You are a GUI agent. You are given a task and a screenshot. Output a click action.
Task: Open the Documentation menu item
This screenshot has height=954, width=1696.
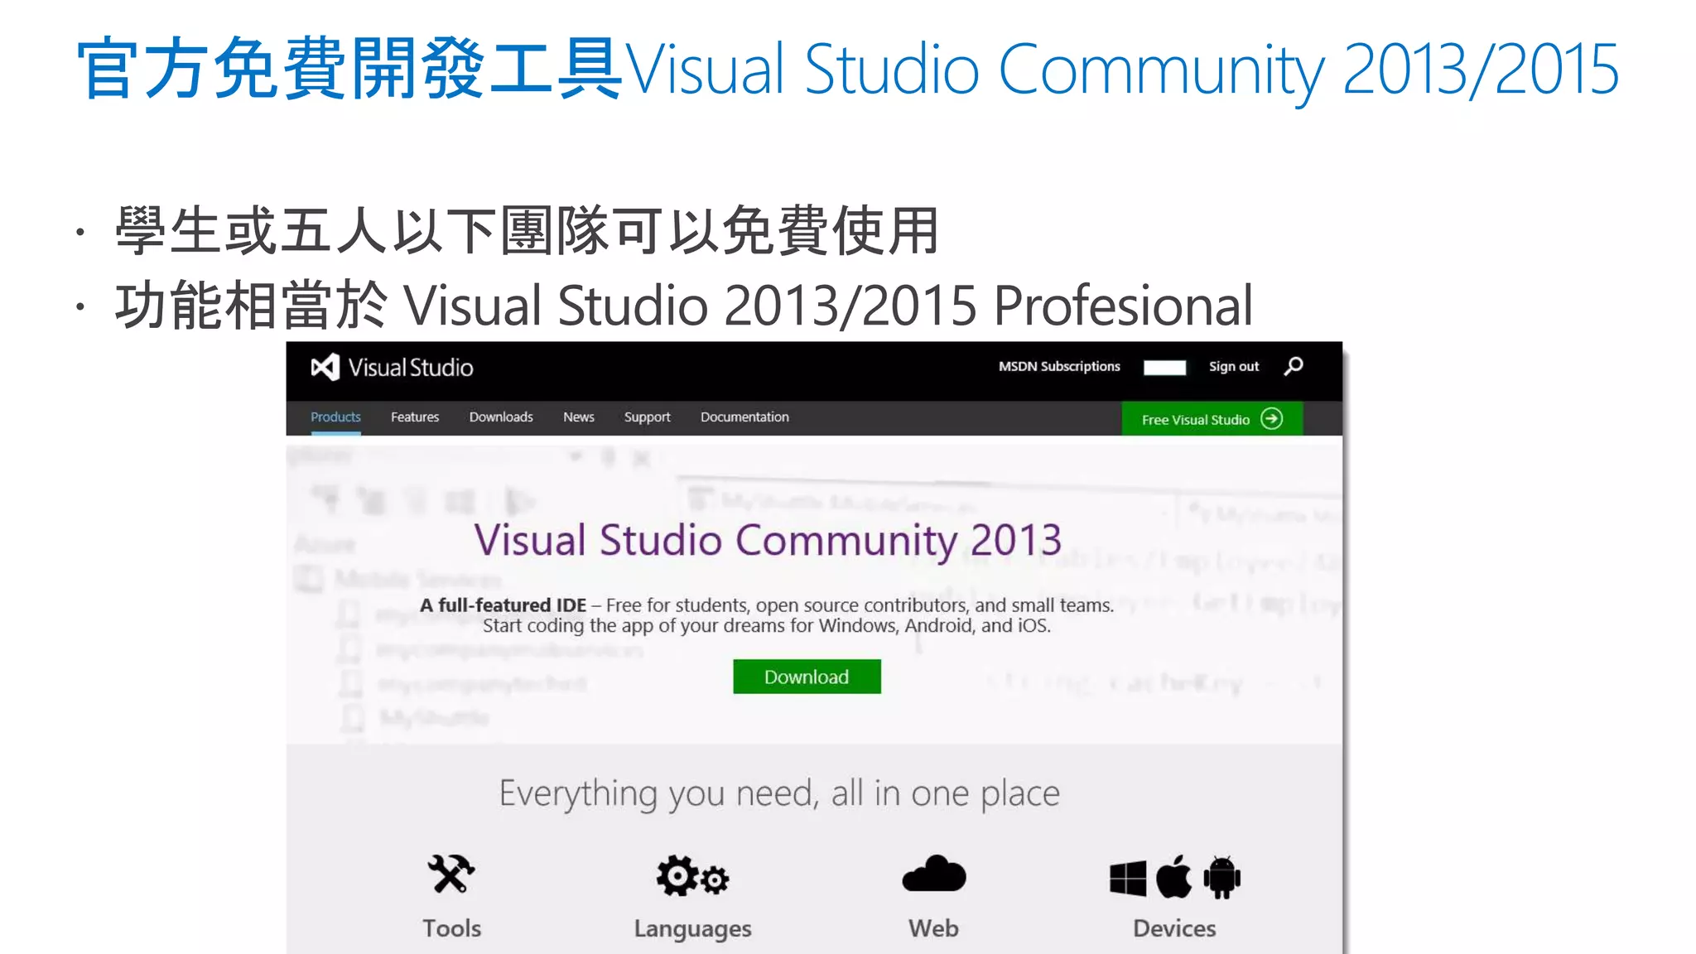coord(744,417)
